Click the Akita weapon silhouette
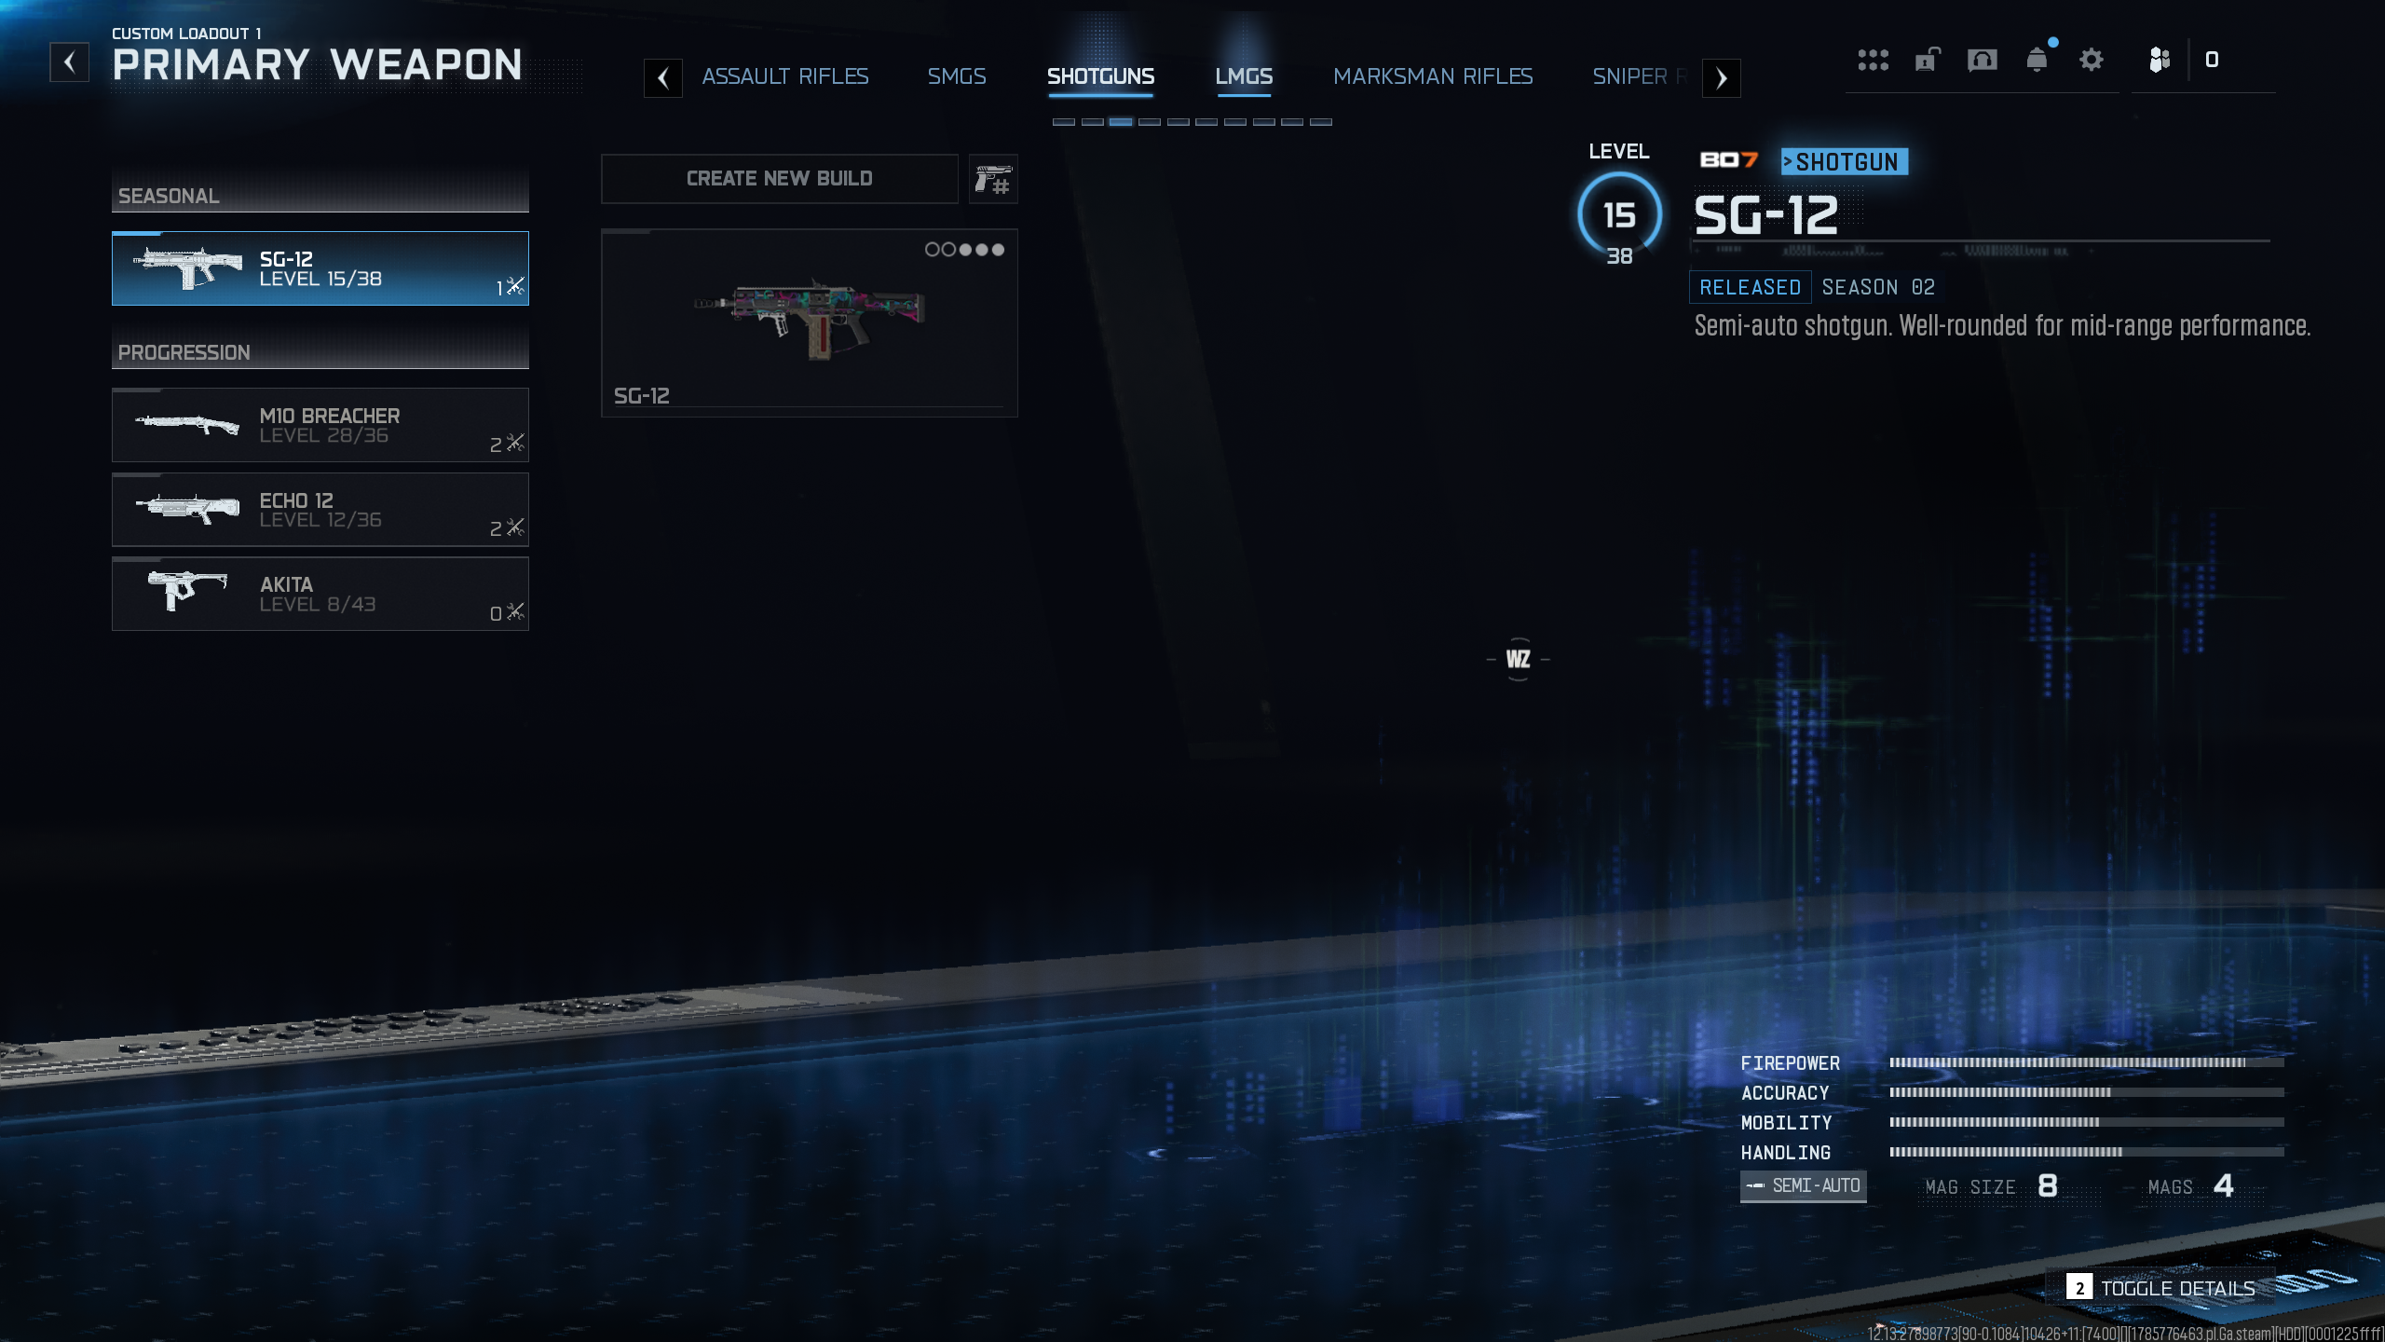 tap(187, 590)
